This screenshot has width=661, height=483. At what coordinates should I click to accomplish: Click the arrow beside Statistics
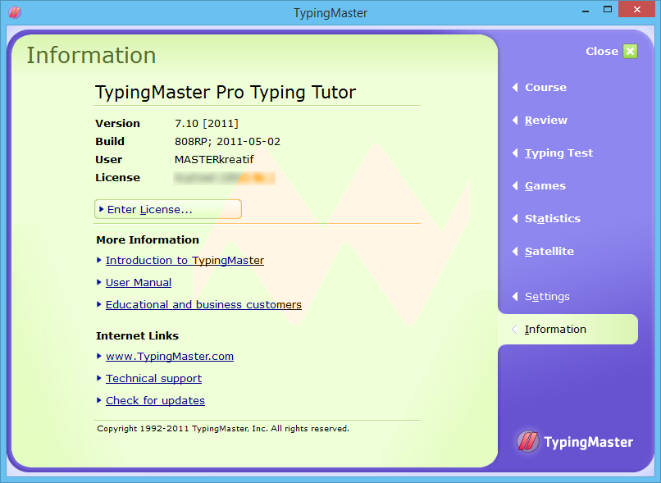tap(515, 219)
